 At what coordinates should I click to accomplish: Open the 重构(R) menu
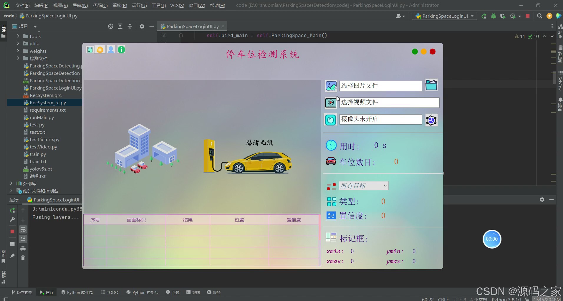click(120, 5)
